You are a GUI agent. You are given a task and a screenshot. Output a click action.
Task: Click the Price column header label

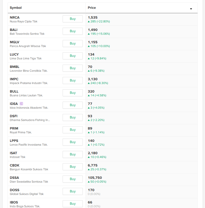(x=92, y=8)
